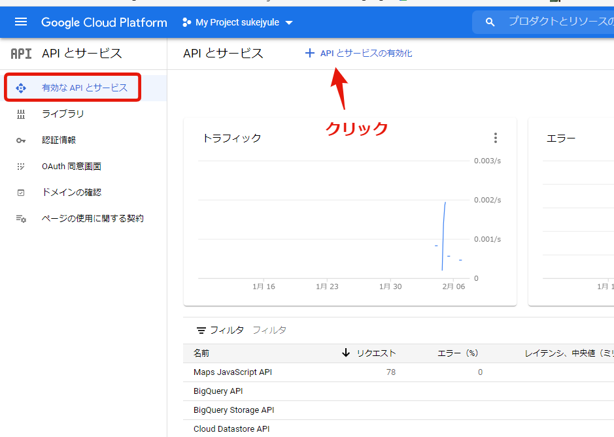This screenshot has width=614, height=437.
Task: Click the 1月 16 date label
Action: click(x=264, y=286)
